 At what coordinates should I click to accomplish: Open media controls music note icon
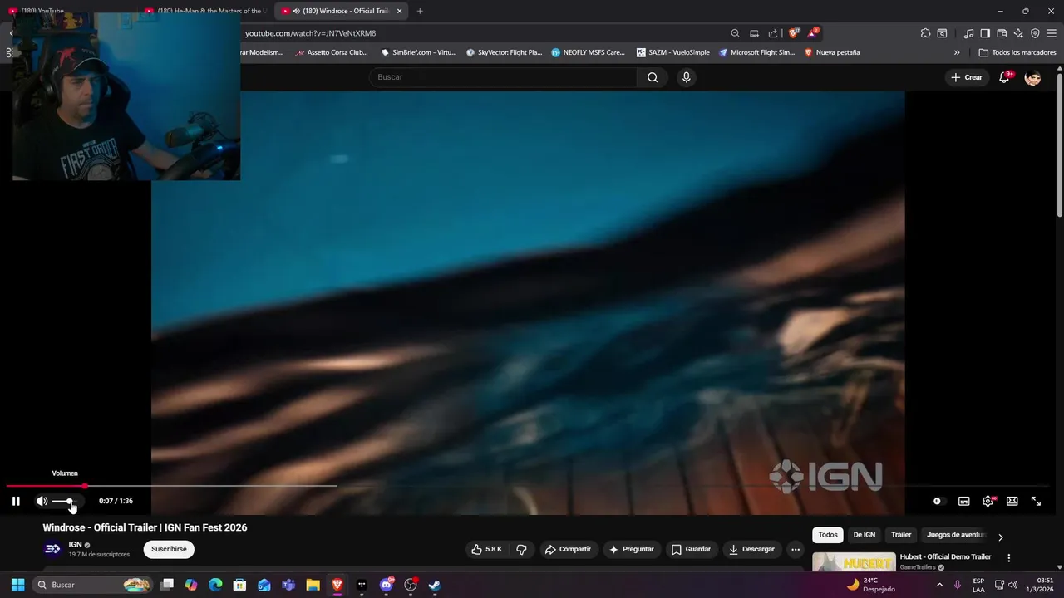(968, 33)
